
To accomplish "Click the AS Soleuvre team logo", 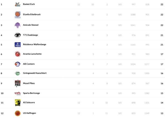I will click(18, 102).
